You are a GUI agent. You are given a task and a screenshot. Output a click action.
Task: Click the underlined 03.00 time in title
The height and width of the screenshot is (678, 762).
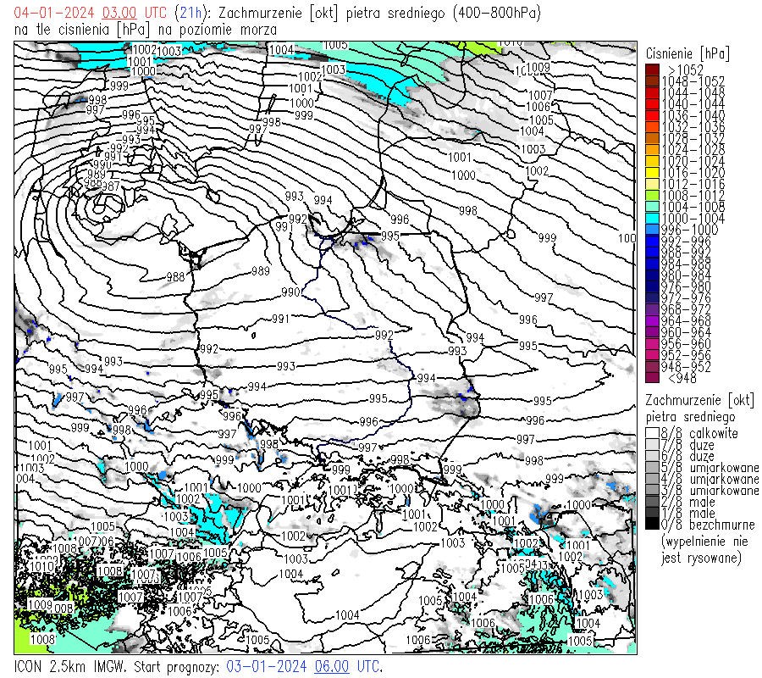(x=119, y=14)
